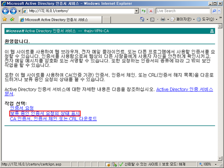Click CA 인증서, 인증서 체인 또는 CRL 다운로드
This screenshot has height=168, width=224.
53,119
